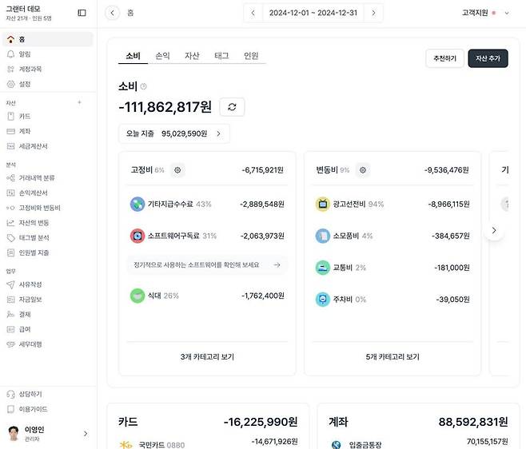Switch to the 소비 tab
The height and width of the screenshot is (449, 526).
click(x=133, y=56)
